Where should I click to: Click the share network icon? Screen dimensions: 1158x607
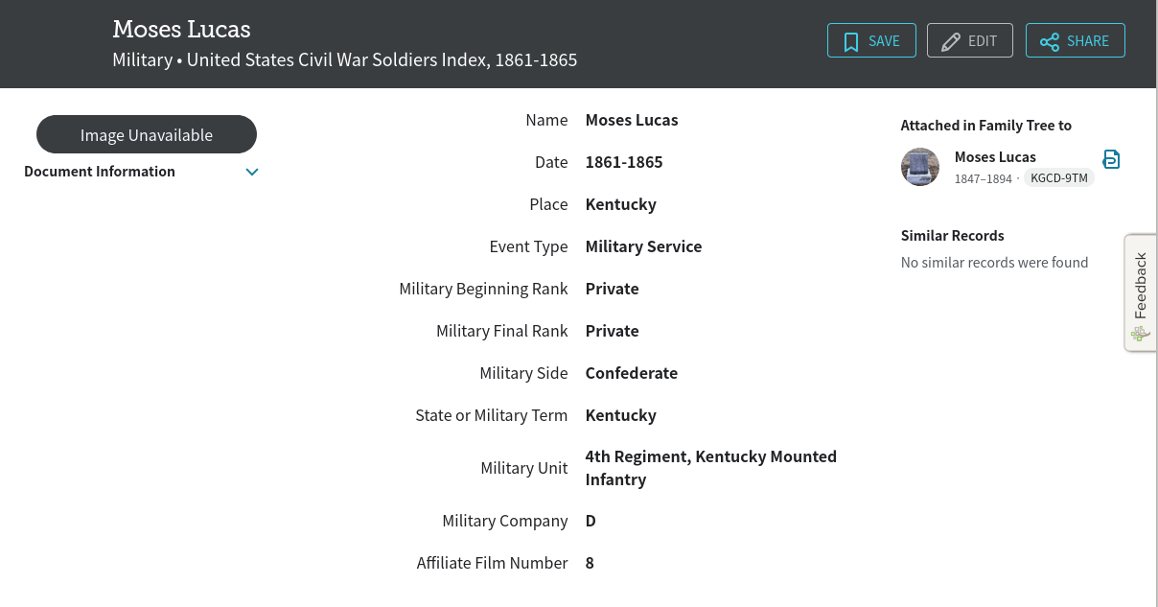(1050, 41)
